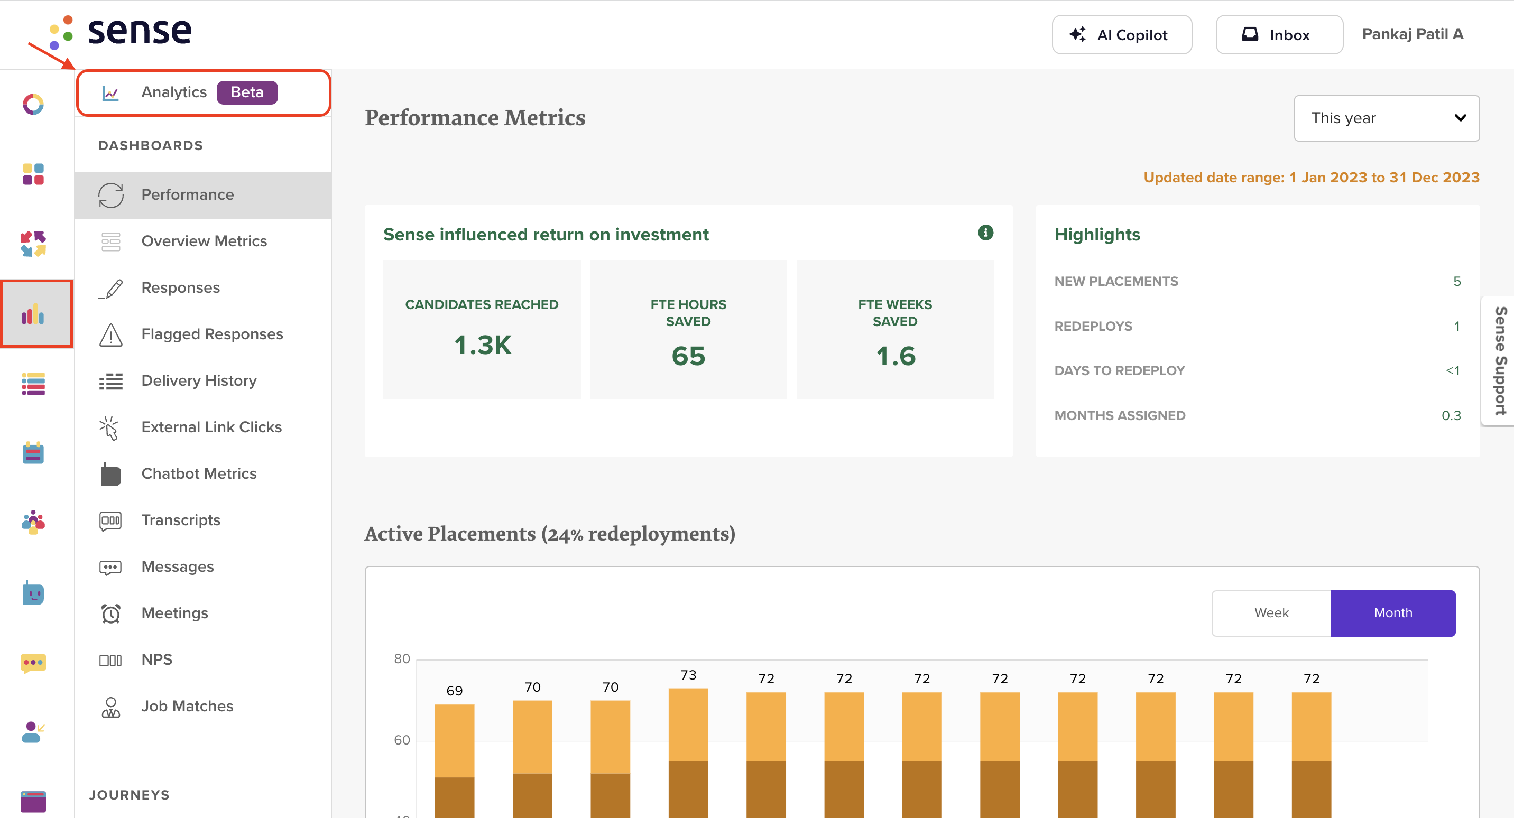Click the Overview Metrics rows icon
The image size is (1514, 818).
[110, 241]
